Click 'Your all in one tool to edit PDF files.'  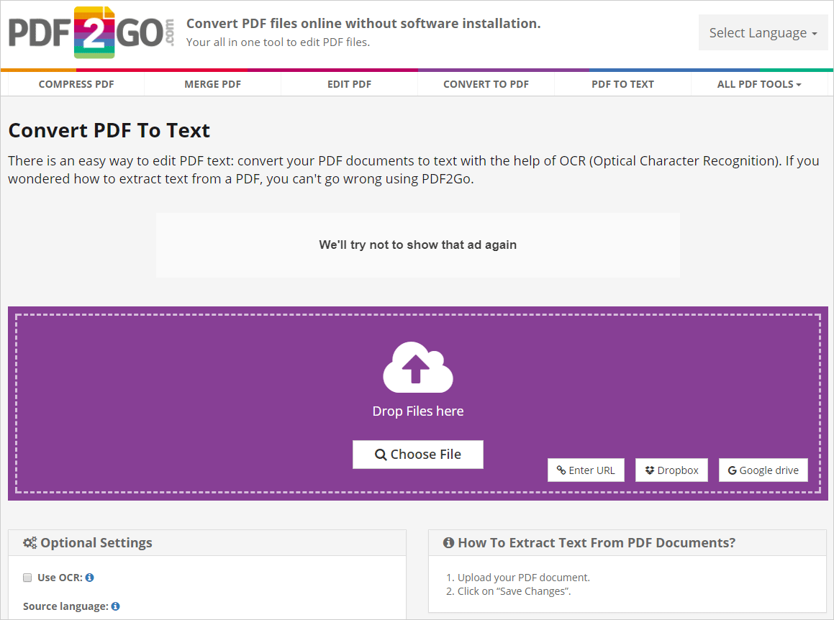click(x=278, y=42)
